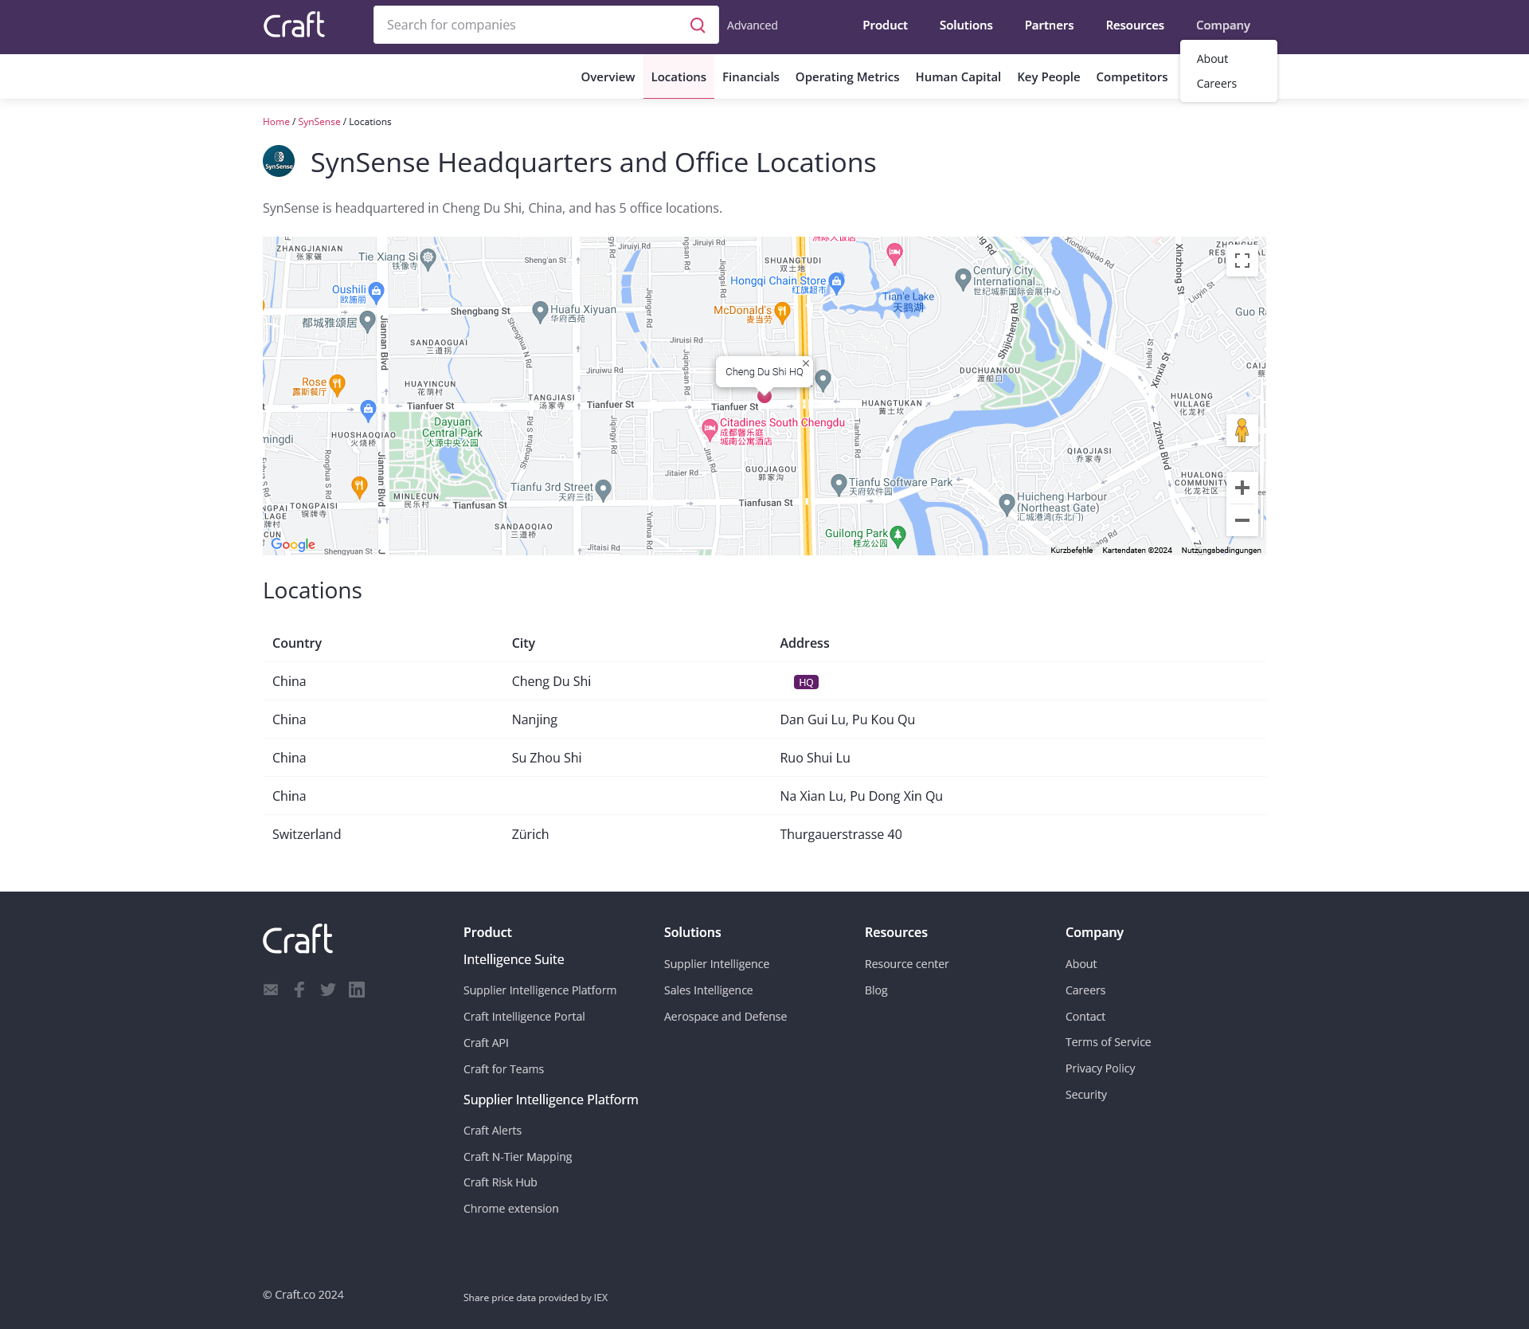Switch to the Overview tab
The image size is (1529, 1329).
[x=608, y=76]
